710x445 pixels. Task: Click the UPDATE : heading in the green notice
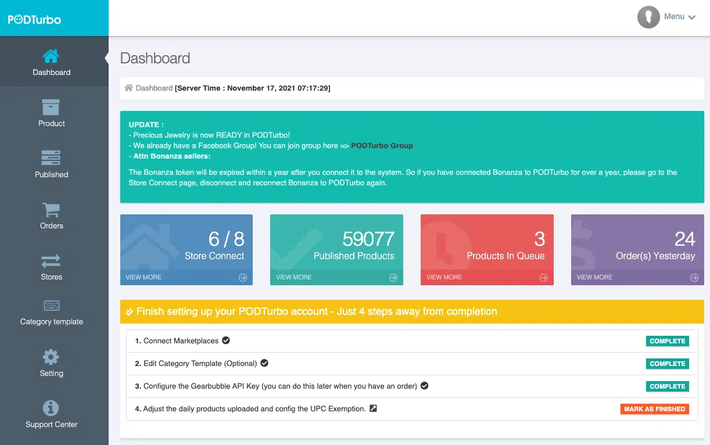[146, 125]
